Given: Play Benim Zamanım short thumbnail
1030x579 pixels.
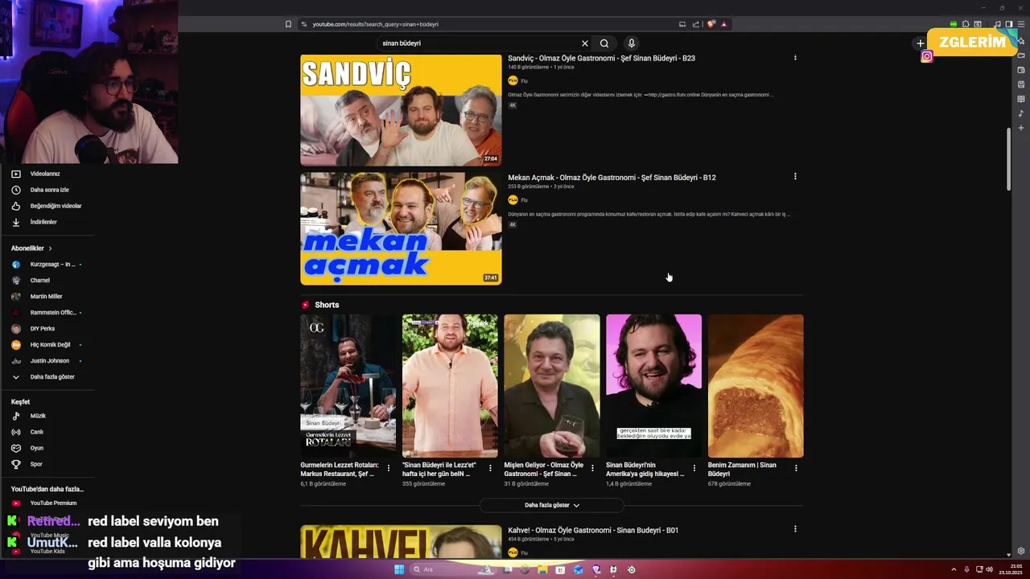Looking at the screenshot, I should click(756, 386).
